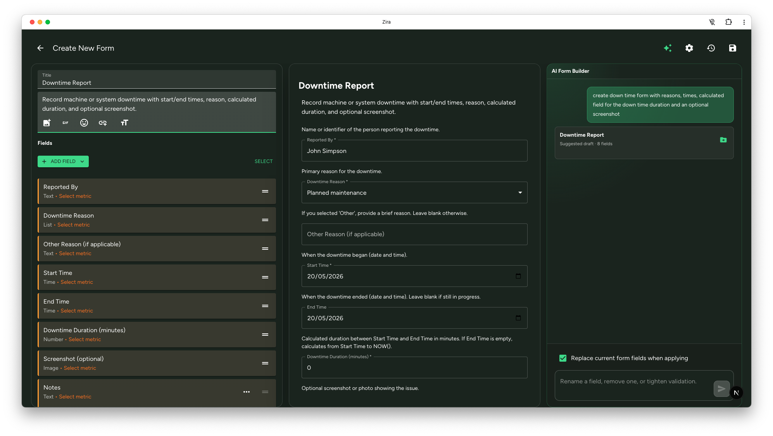Click the round N avatar badge

[x=736, y=393]
